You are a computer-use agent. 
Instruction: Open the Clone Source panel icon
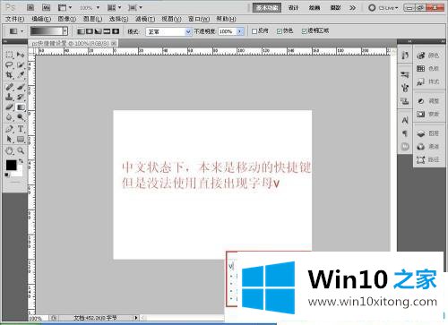(x=405, y=101)
